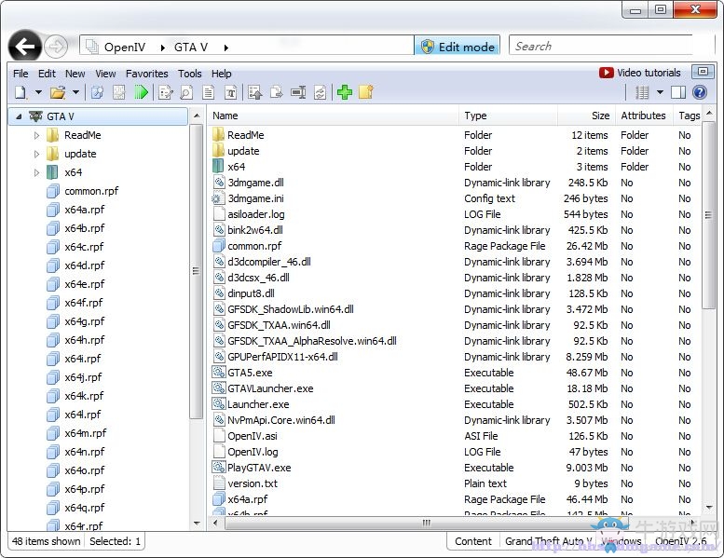724x558 pixels.
Task: Open the dropdown arrow beside Open folder
Action: [75, 92]
